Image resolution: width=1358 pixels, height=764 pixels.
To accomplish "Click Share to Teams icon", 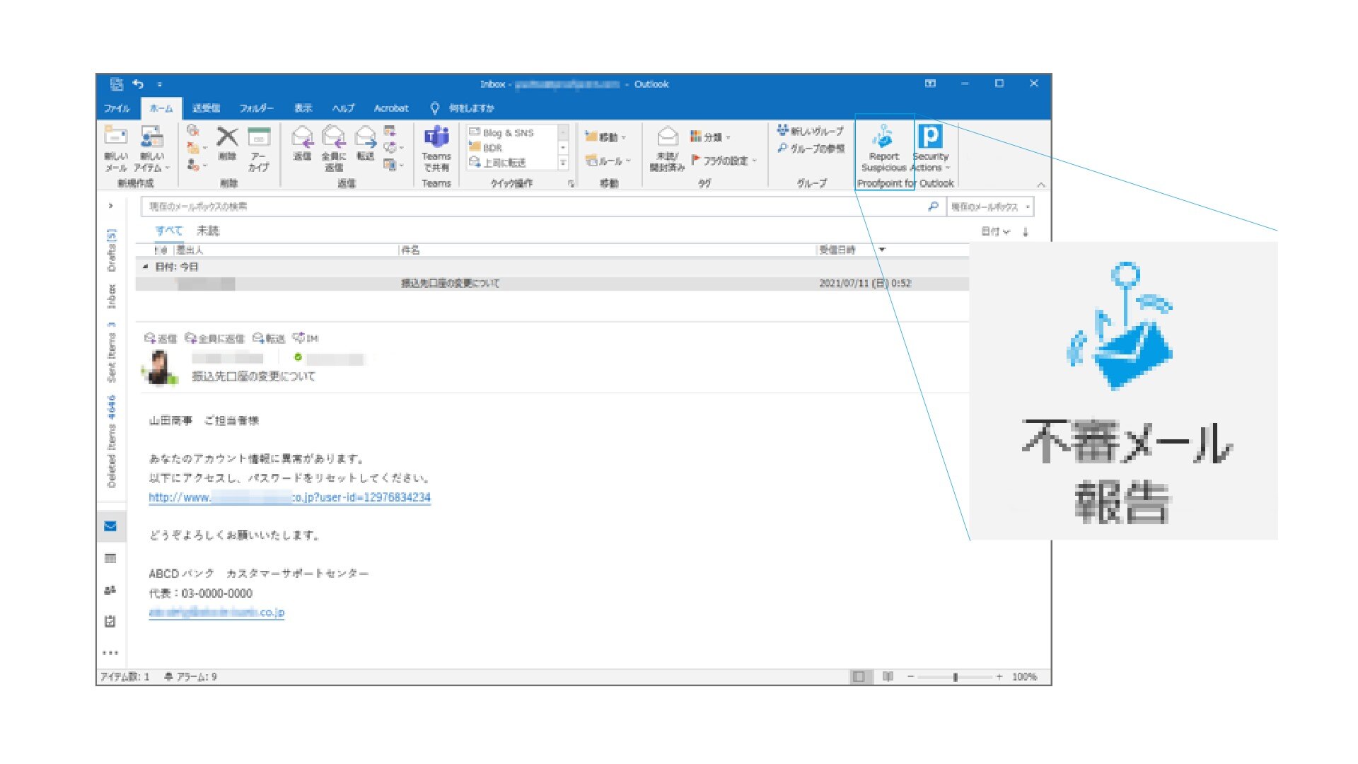I will pos(436,138).
